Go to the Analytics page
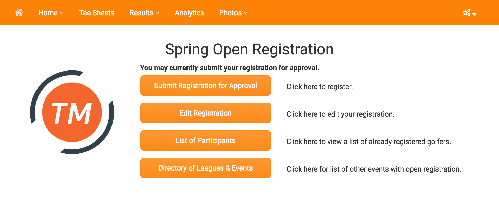 [189, 13]
